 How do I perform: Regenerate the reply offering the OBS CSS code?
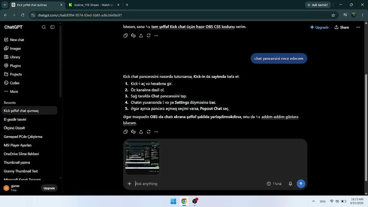pos(149,36)
